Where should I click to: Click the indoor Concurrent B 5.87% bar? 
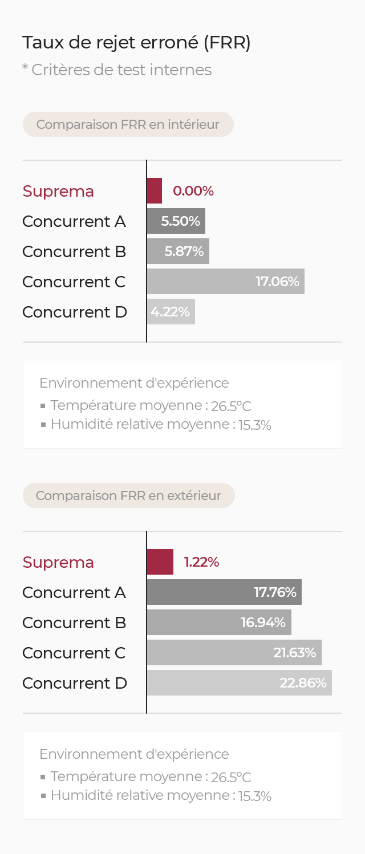pos(178,251)
